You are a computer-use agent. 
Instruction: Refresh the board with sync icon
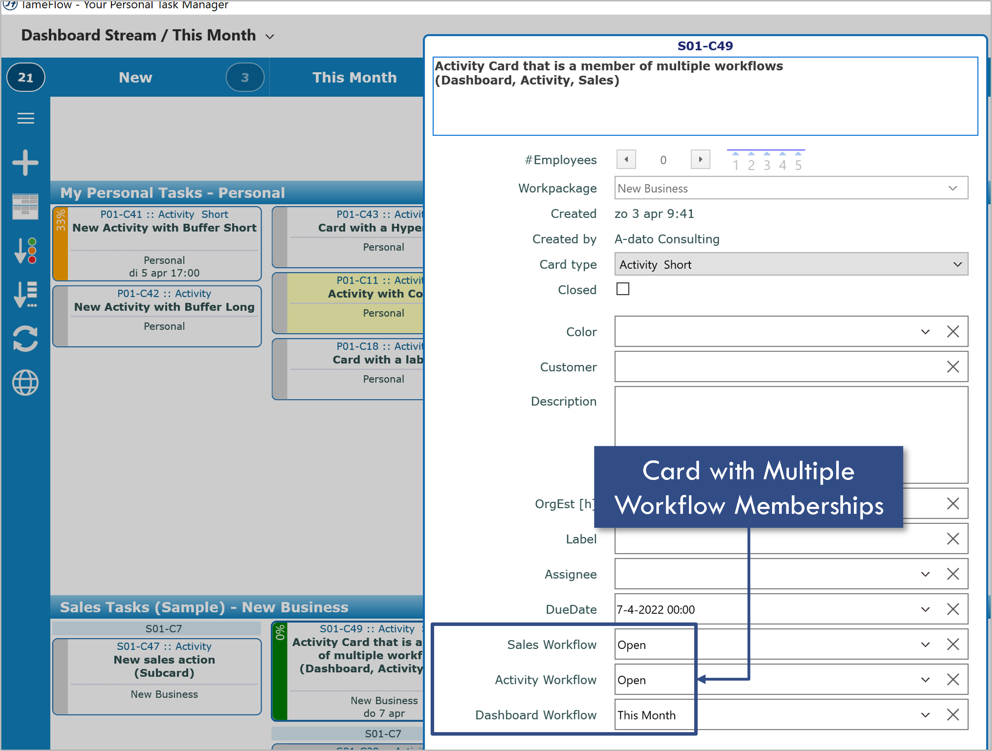tap(26, 339)
